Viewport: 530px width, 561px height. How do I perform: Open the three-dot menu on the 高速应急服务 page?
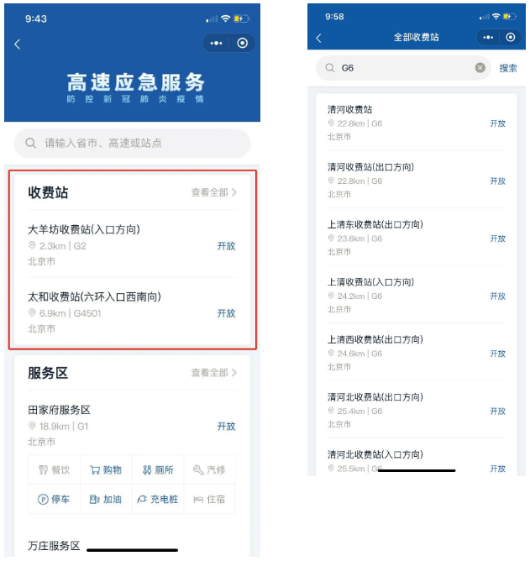click(x=216, y=43)
